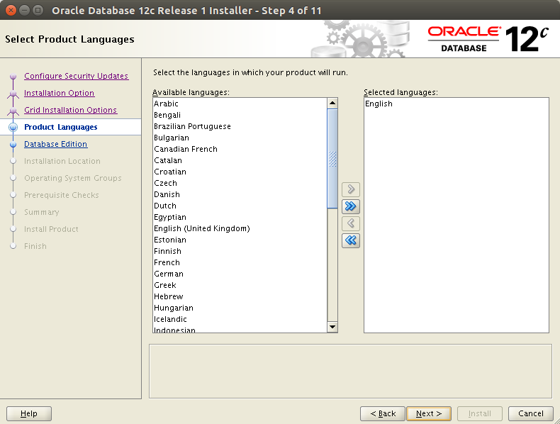Click the remove all languages double-arrow button

[x=350, y=240]
